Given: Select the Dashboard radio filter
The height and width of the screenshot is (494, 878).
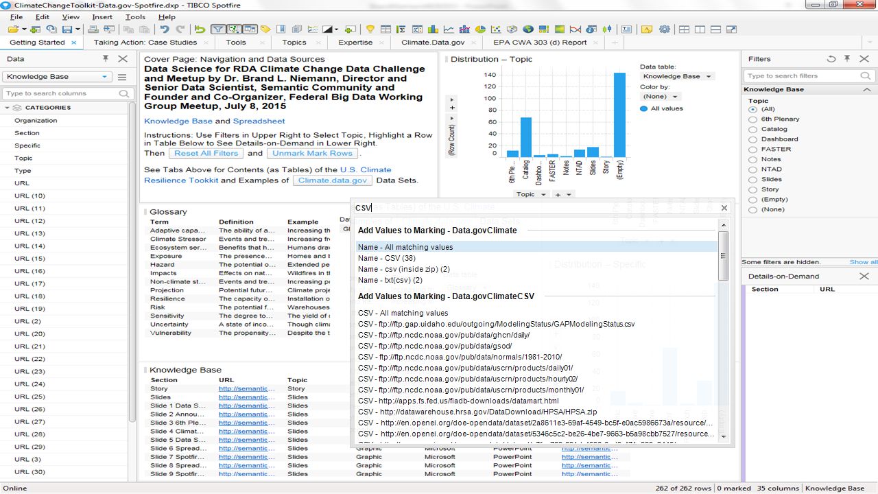Looking at the screenshot, I should tap(752, 139).
